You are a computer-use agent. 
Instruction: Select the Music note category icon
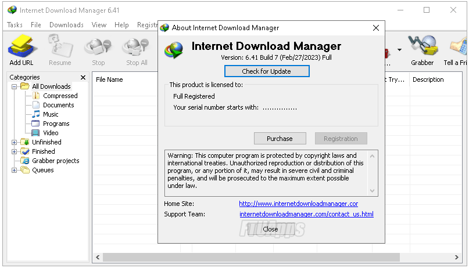tap(36, 114)
